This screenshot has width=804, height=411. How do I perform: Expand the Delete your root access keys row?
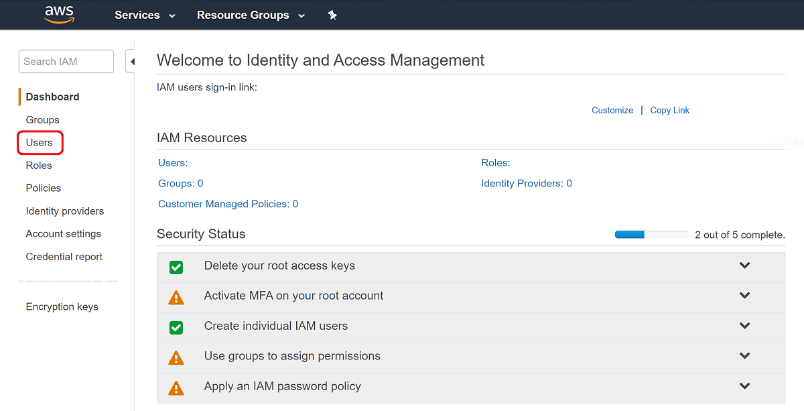coord(744,266)
